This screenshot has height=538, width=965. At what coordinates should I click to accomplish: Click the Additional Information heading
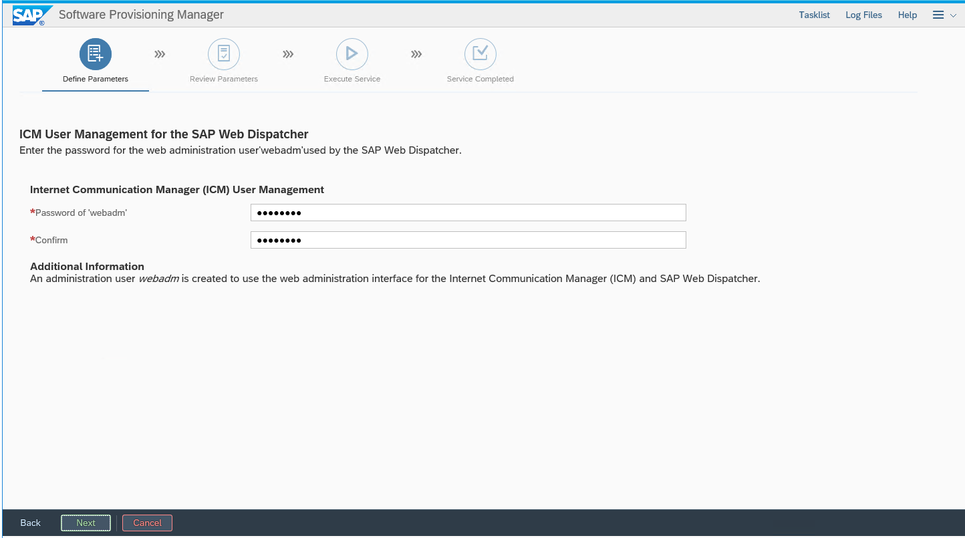(87, 266)
